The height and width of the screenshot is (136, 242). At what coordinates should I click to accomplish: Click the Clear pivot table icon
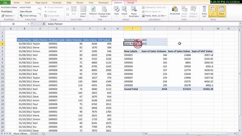tap(116, 11)
